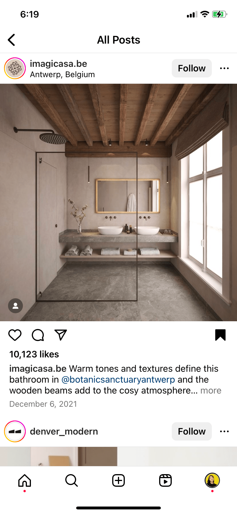This screenshot has height=514, width=237.
Task: Tap the back arrow beside All Posts
Action: 11,40
